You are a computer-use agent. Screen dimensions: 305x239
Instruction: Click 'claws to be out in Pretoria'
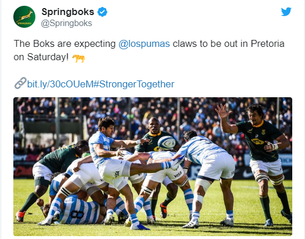[228, 43]
